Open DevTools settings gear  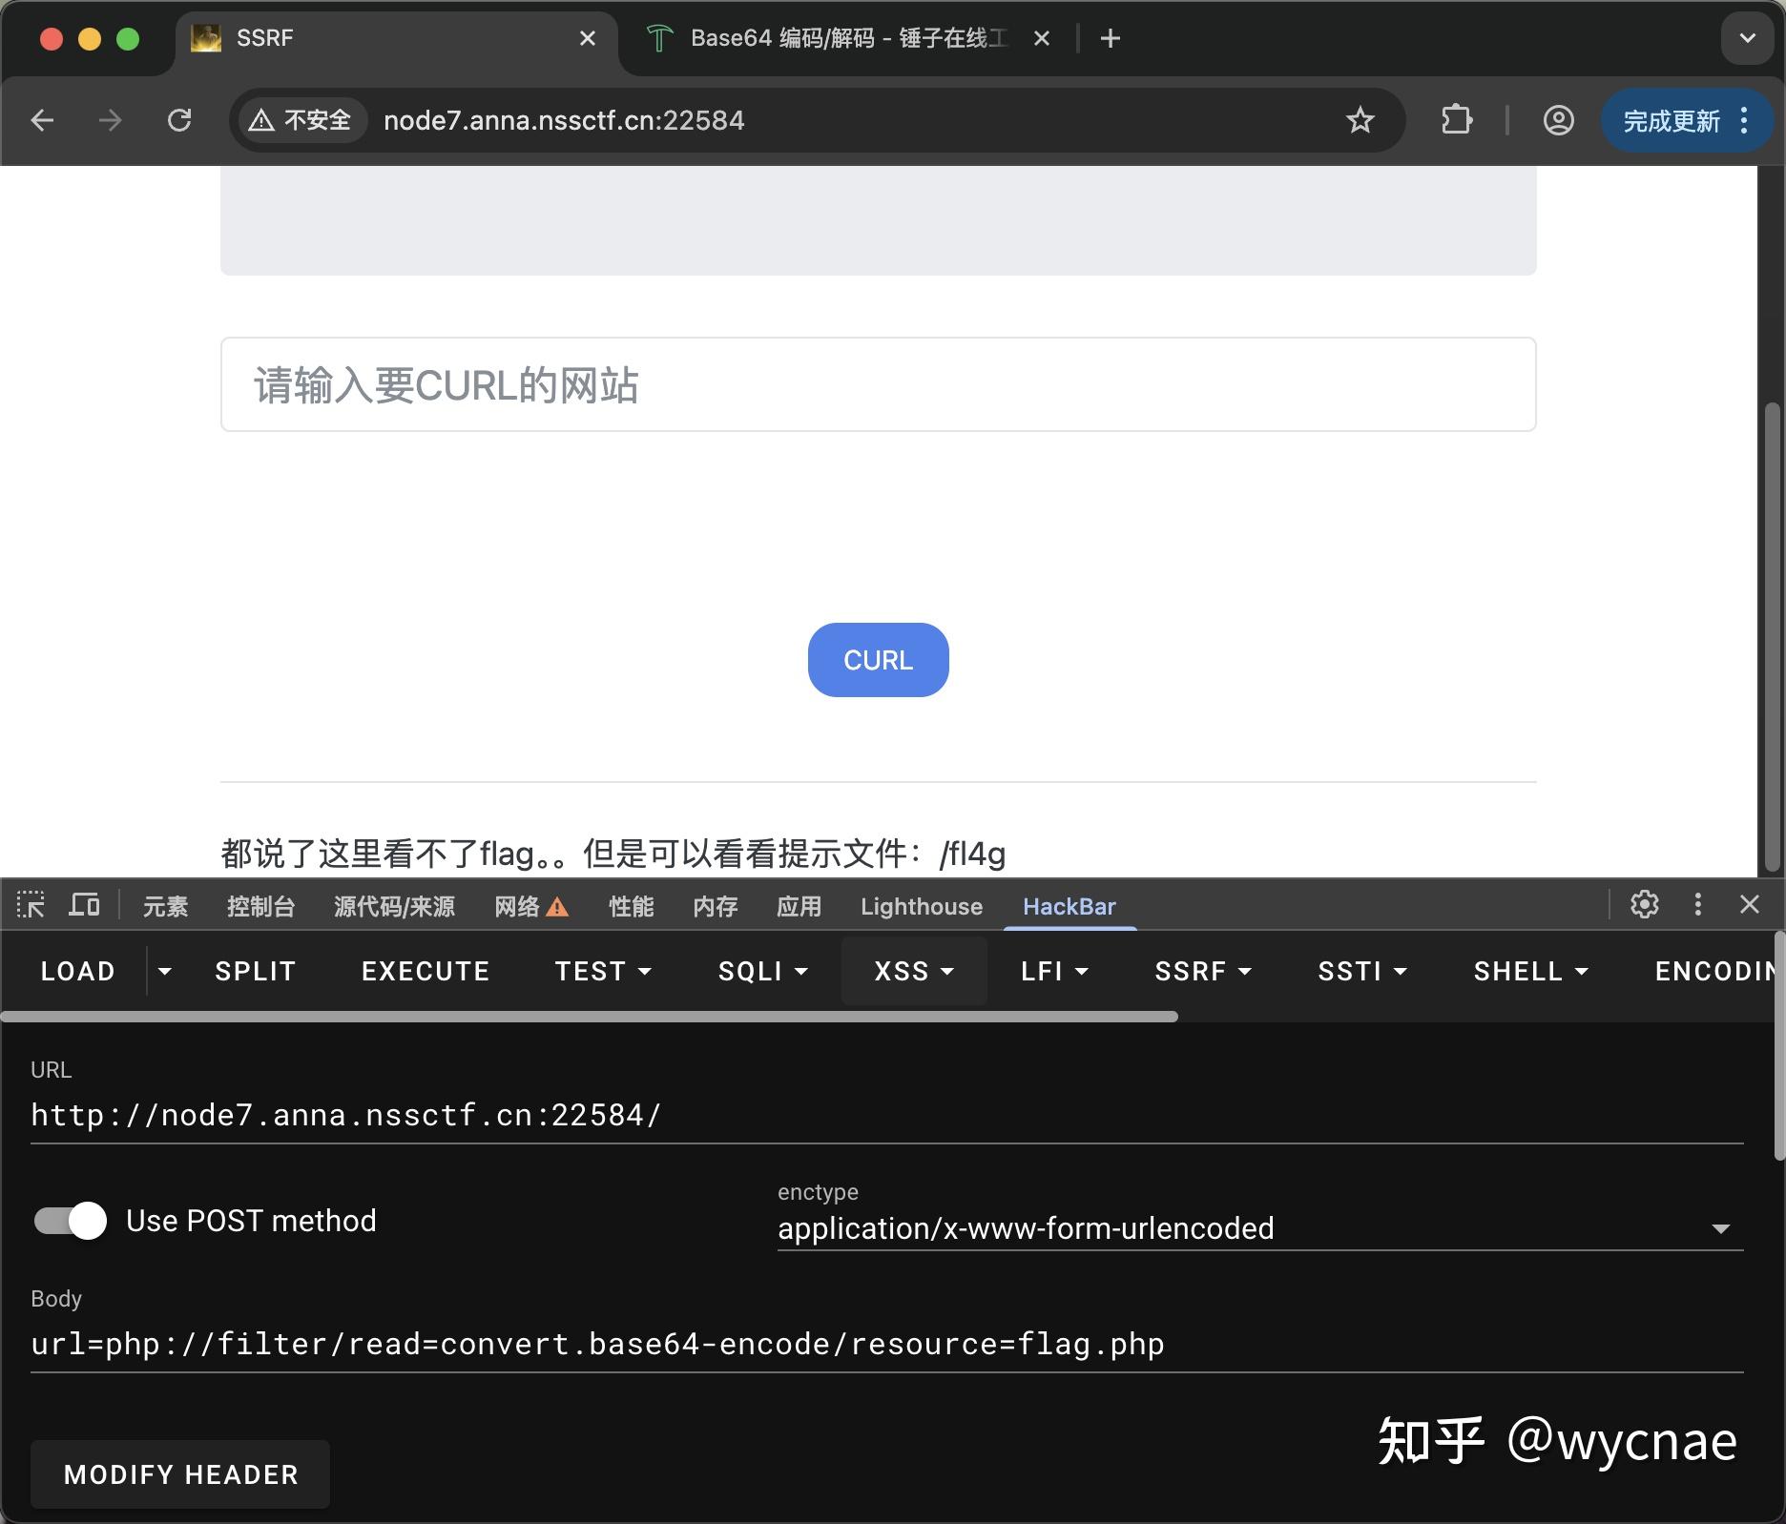click(1645, 905)
